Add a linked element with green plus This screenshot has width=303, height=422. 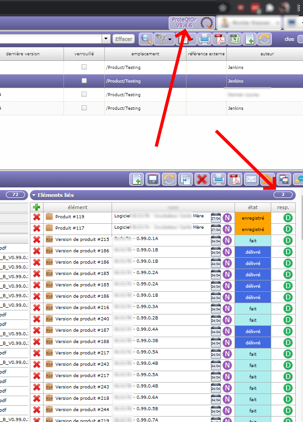tap(37, 207)
